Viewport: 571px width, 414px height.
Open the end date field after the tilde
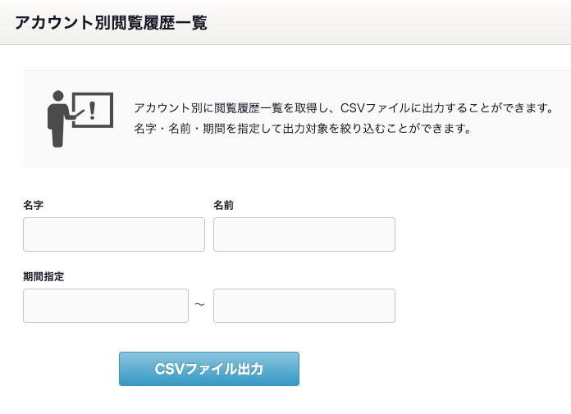[x=304, y=306]
